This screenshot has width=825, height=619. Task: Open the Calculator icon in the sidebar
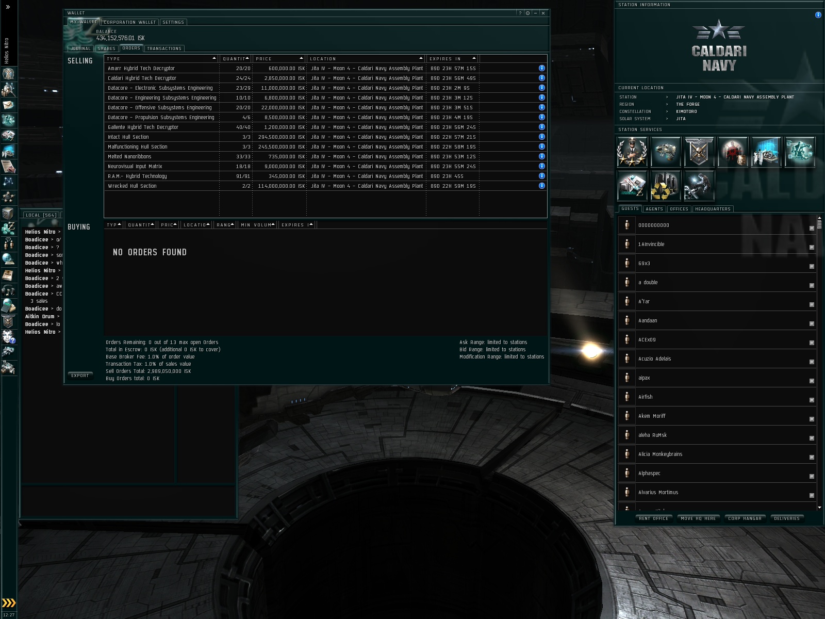tap(9, 305)
